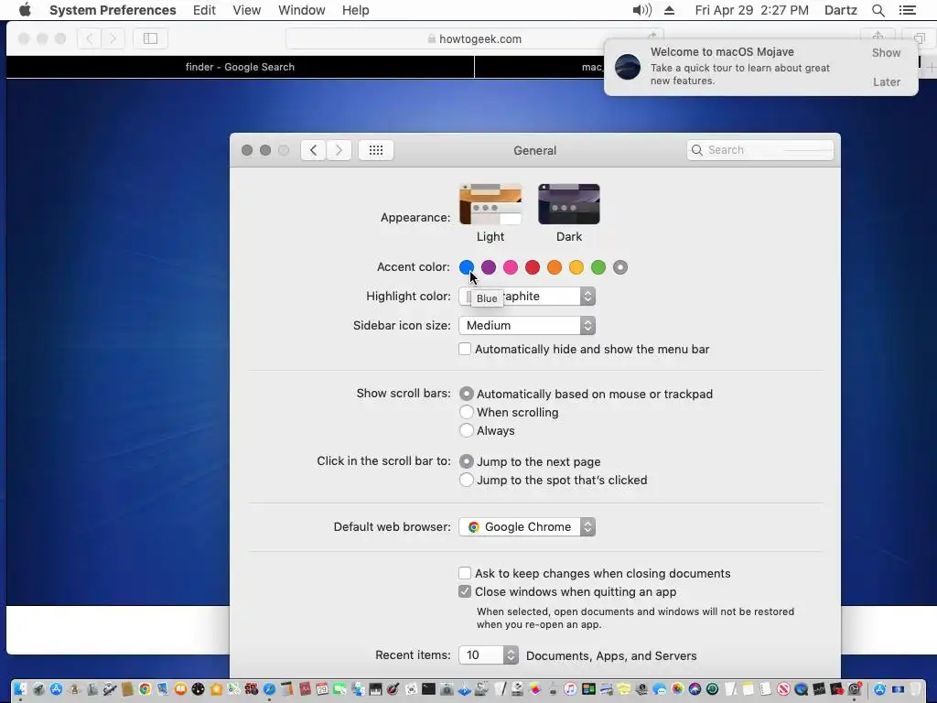The image size is (937, 703).
Task: Toggle Safari sidebar button
Action: [150, 38]
